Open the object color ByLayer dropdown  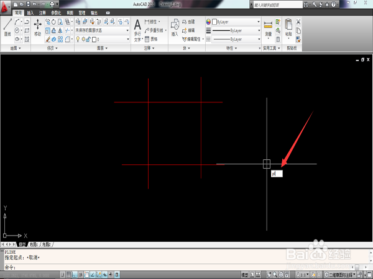(x=236, y=22)
